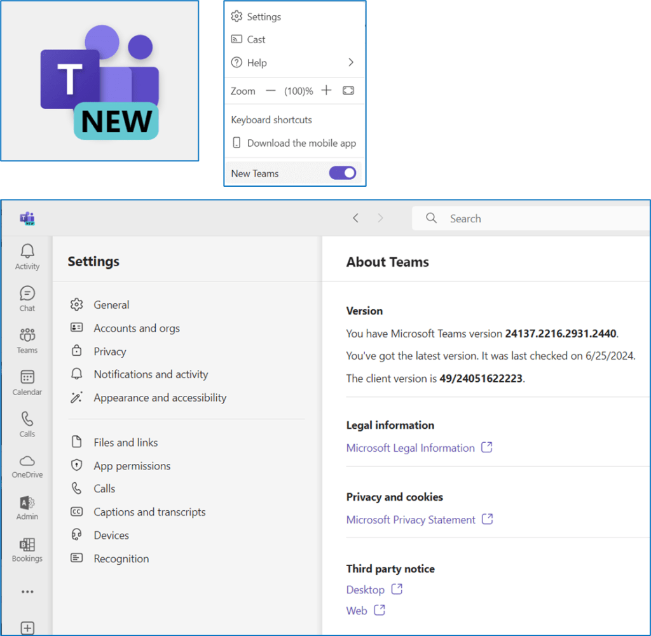Click the minus button to zoom out
The height and width of the screenshot is (636, 651).
[271, 91]
